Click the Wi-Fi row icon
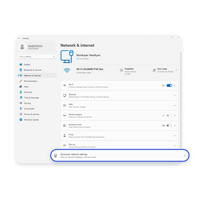This screenshot has width=198, height=198. (x=64, y=85)
